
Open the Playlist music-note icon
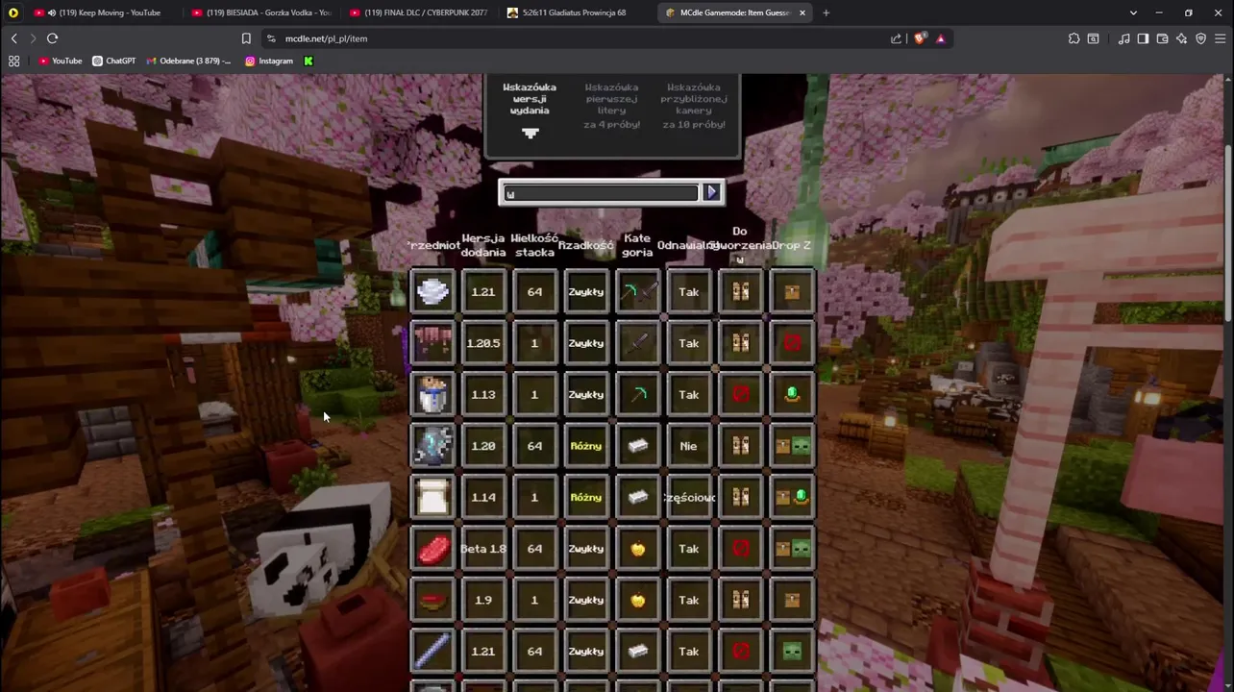[1123, 38]
